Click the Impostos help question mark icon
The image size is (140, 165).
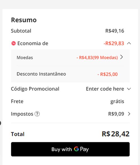(37, 114)
